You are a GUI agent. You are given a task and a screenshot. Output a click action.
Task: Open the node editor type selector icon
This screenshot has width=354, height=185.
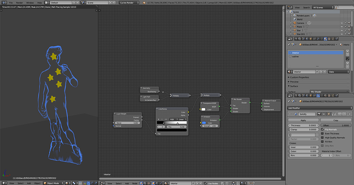103,183
